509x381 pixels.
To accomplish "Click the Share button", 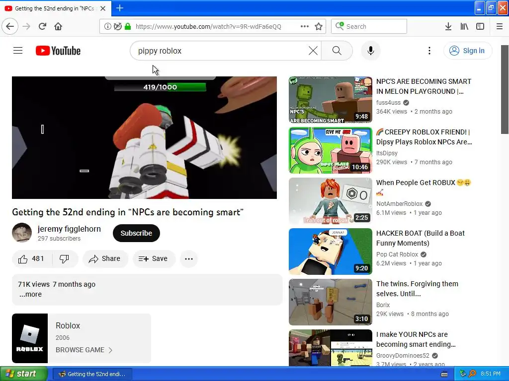I will pyautogui.click(x=105, y=258).
